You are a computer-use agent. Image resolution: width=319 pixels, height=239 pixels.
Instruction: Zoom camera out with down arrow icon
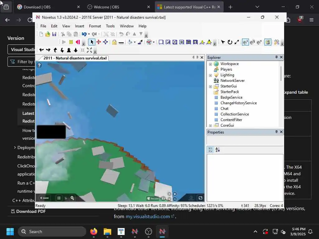[76, 50]
